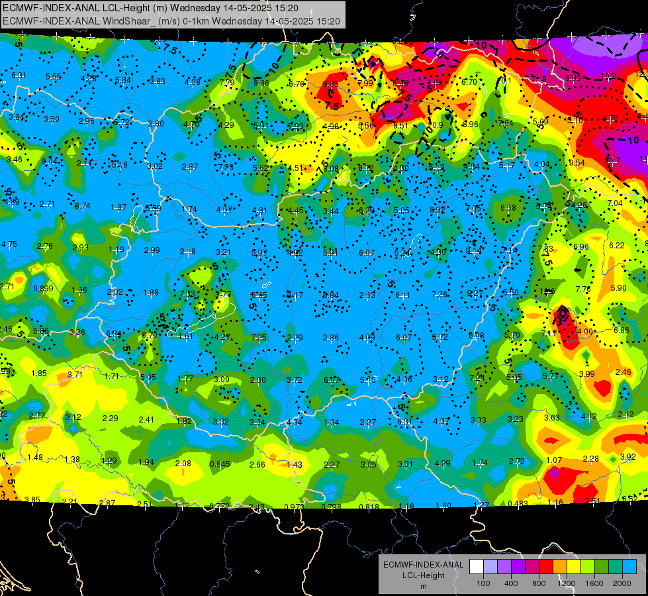Image resolution: width=648 pixels, height=596 pixels.
Task: Click the grid value '0.798'
Action: pos(332,507)
